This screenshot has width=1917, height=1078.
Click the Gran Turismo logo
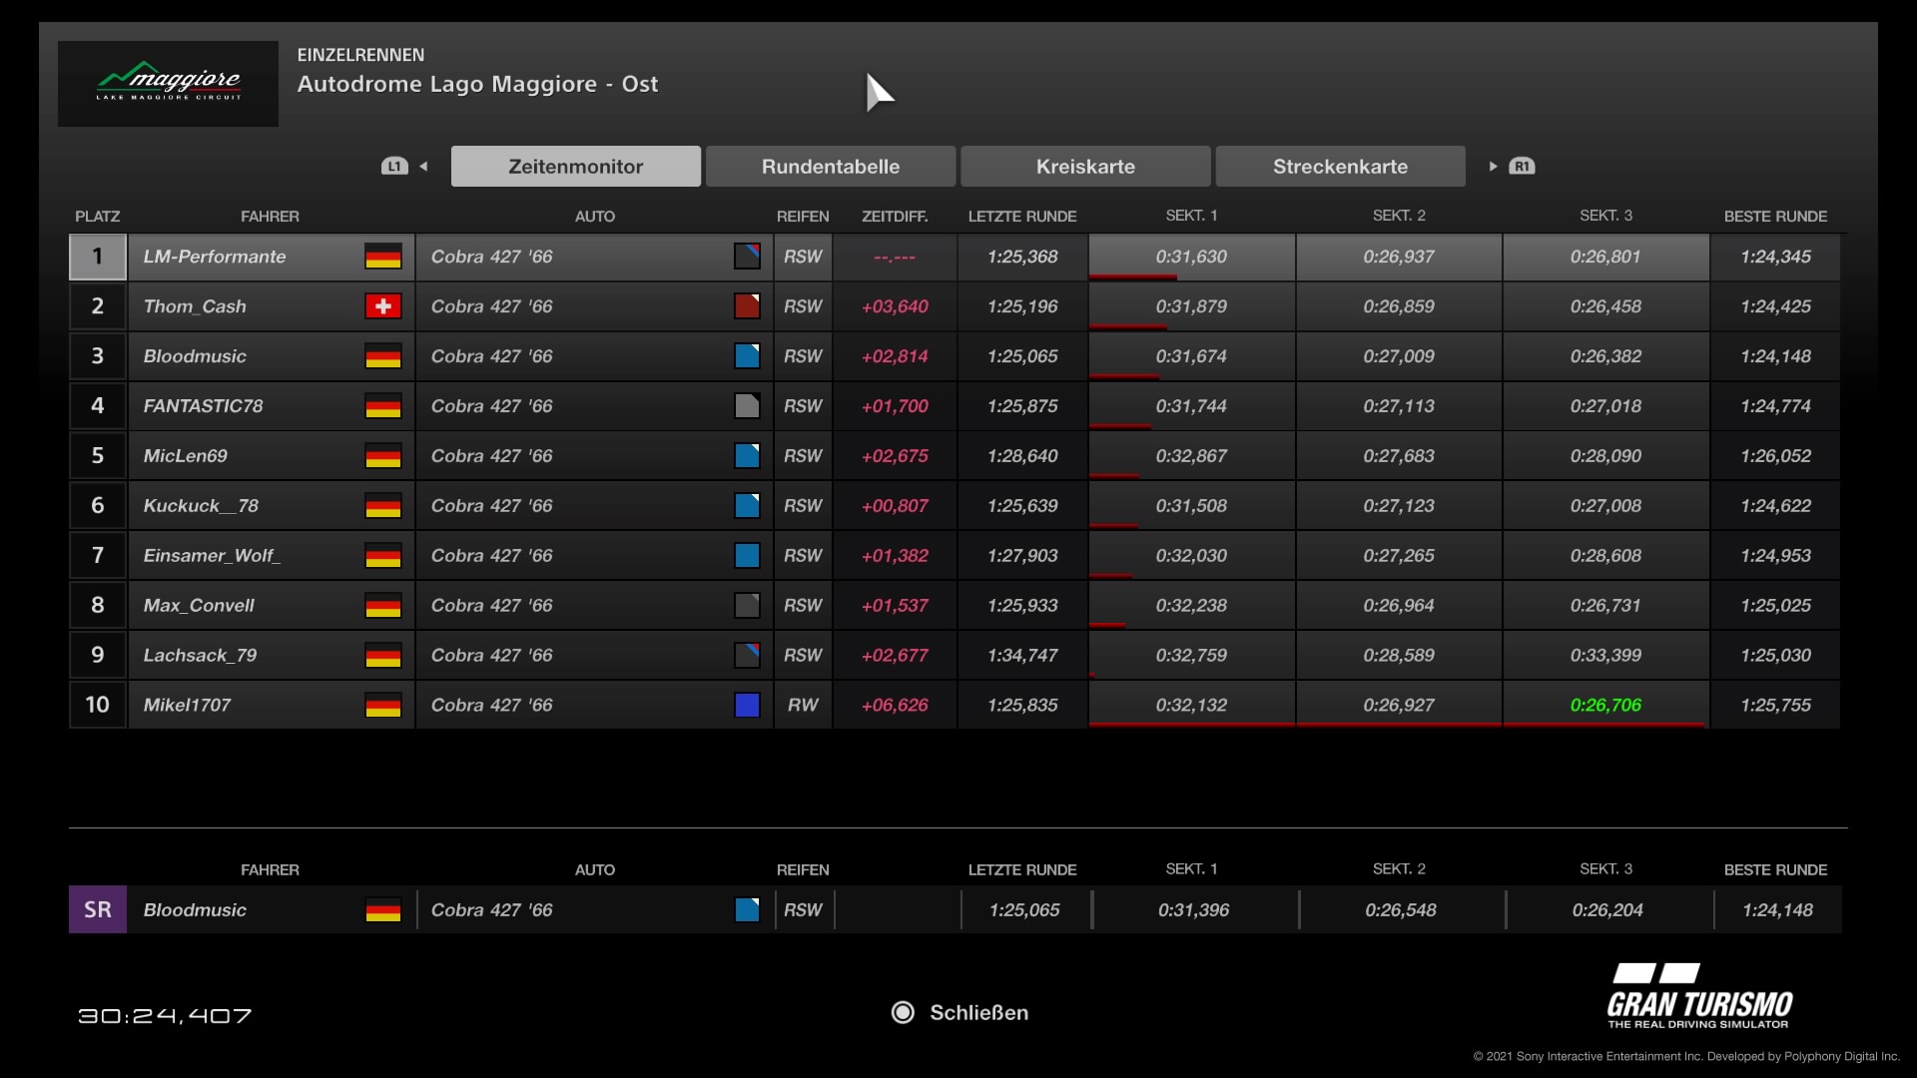tap(1699, 996)
